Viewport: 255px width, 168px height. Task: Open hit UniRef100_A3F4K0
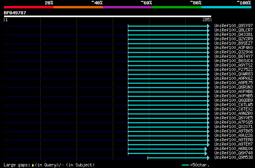tap(233, 48)
